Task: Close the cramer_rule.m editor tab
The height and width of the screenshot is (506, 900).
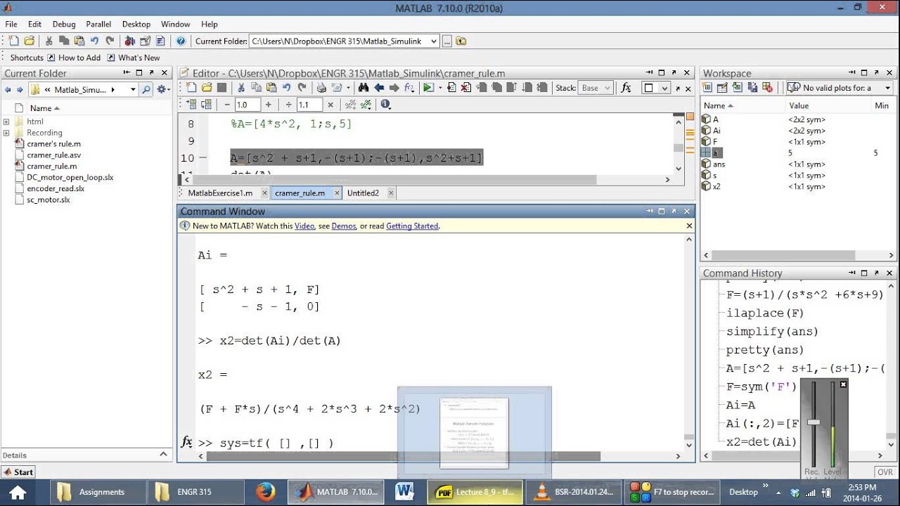Action: (337, 193)
